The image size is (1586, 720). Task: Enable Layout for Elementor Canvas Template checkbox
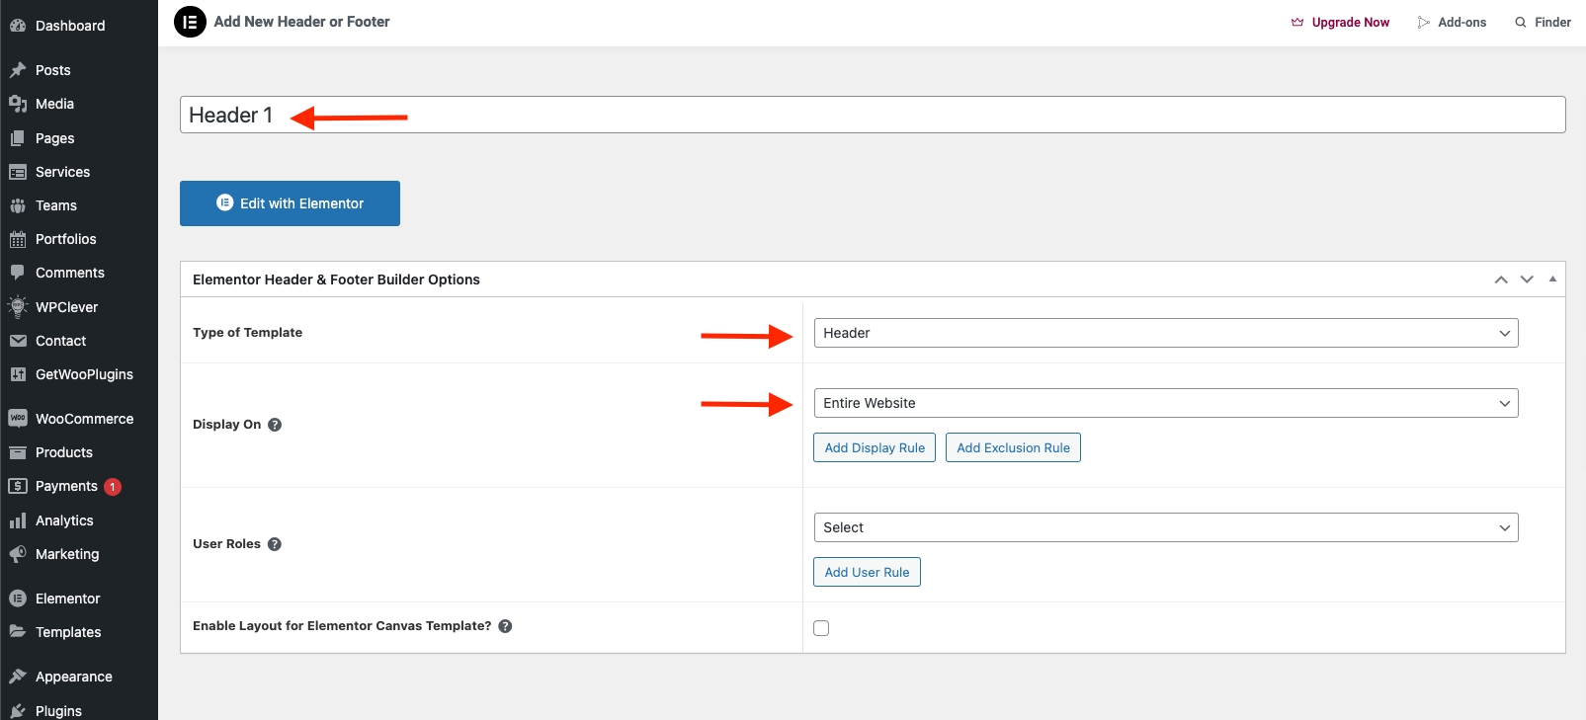click(821, 628)
